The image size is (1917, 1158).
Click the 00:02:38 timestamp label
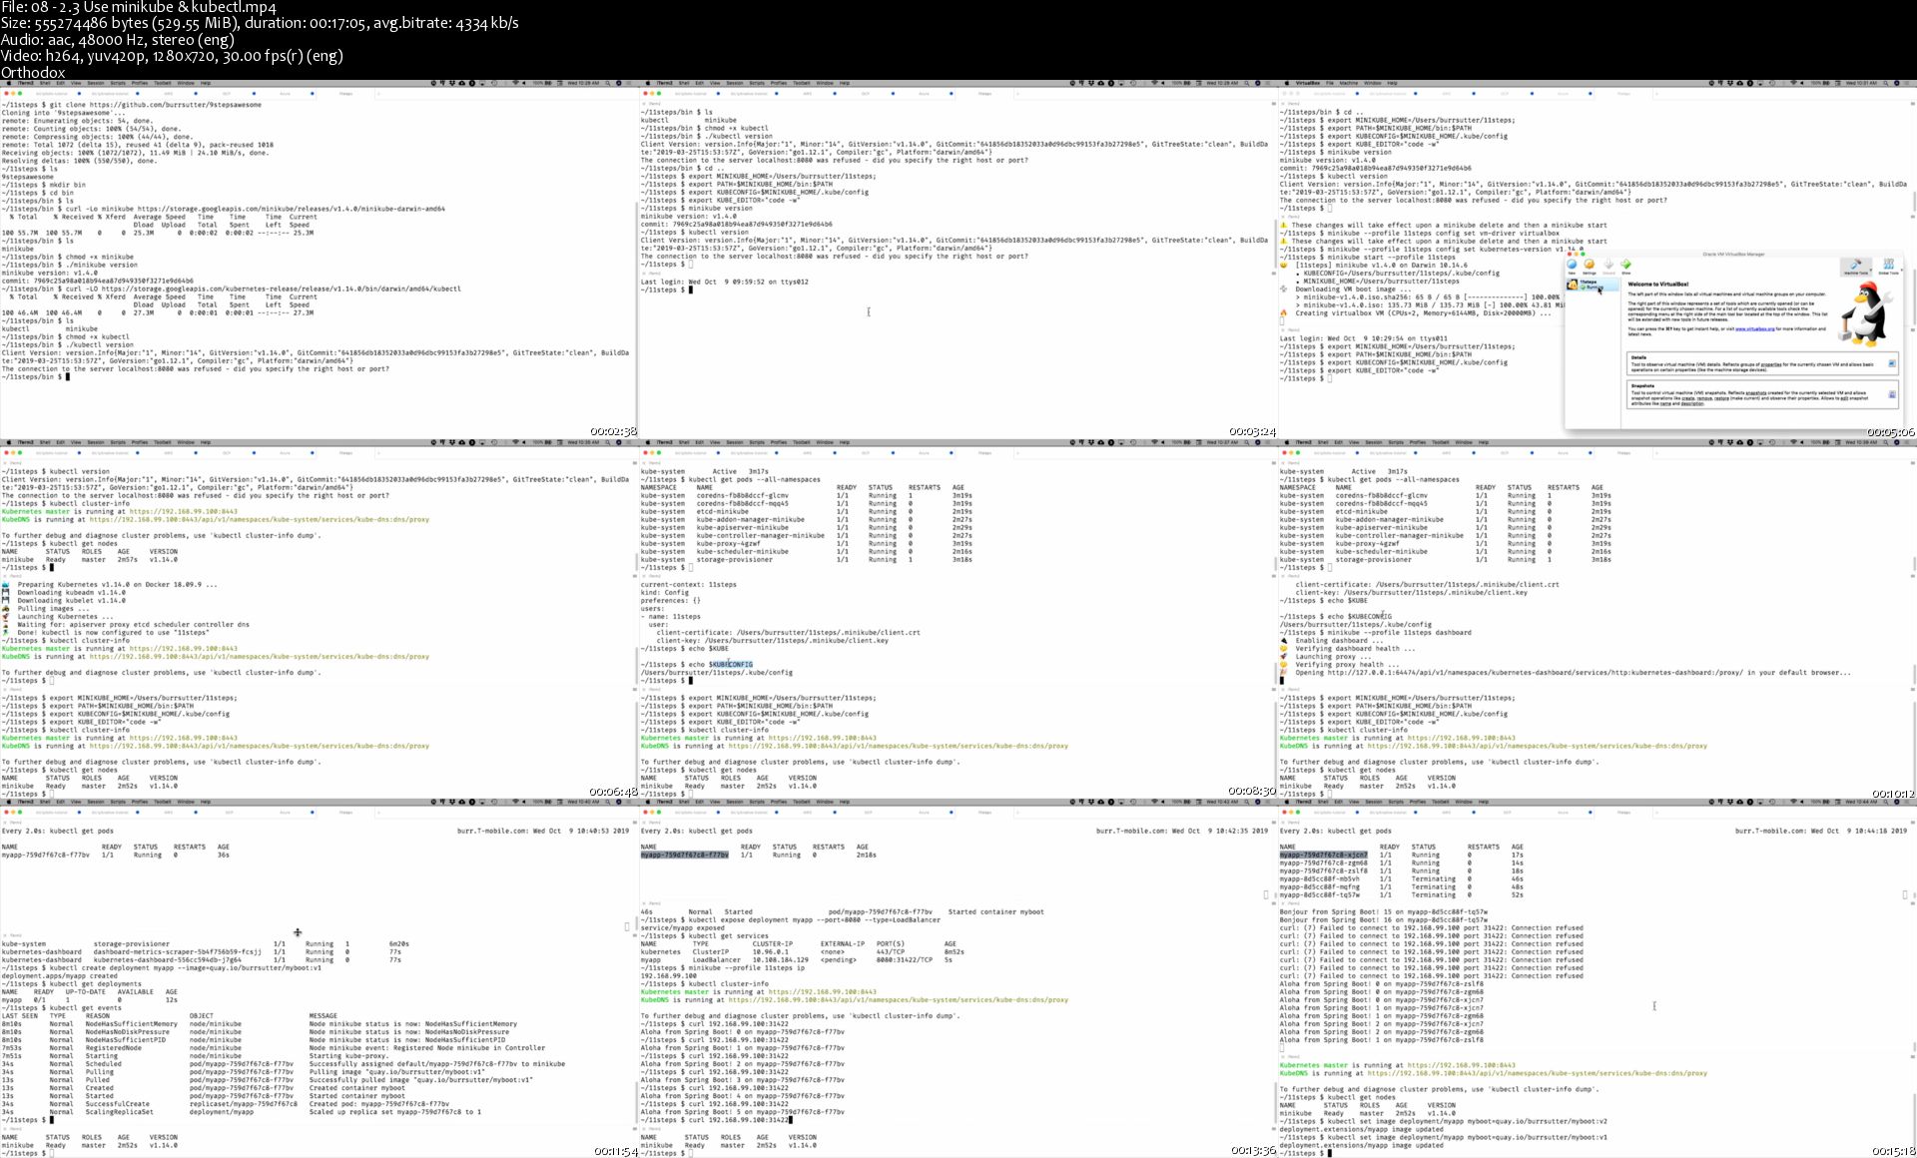coord(613,432)
